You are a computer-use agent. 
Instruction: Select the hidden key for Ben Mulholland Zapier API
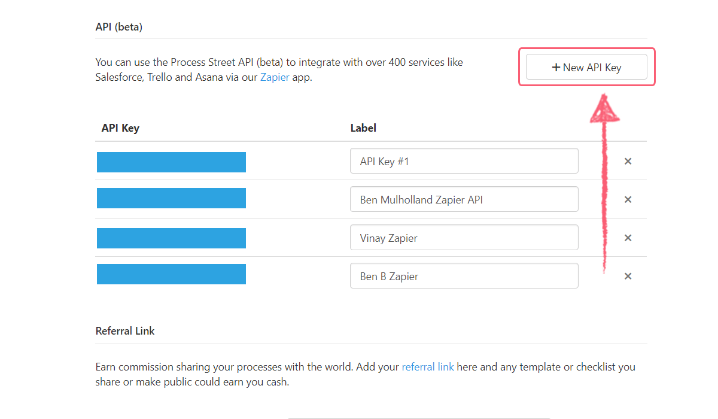click(171, 198)
